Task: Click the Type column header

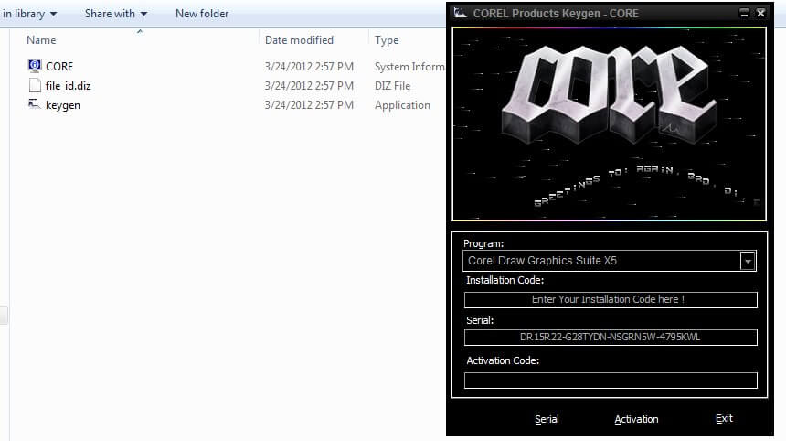Action: 387,40
